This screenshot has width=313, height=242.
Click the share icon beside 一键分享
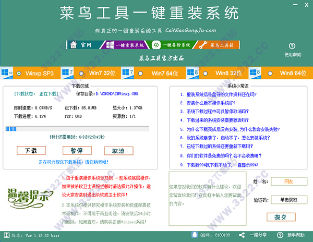tap(242, 235)
